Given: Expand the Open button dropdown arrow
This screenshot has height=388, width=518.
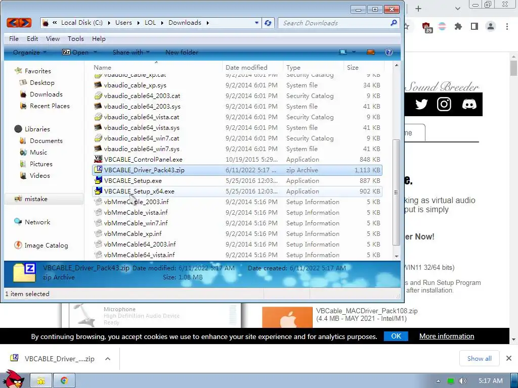Looking at the screenshot, I should point(95,52).
